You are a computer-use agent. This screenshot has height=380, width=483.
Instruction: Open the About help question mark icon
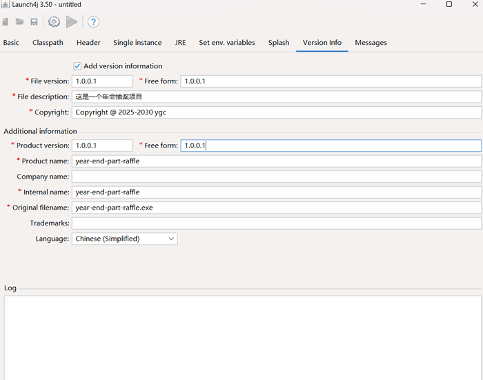pyautogui.click(x=93, y=22)
